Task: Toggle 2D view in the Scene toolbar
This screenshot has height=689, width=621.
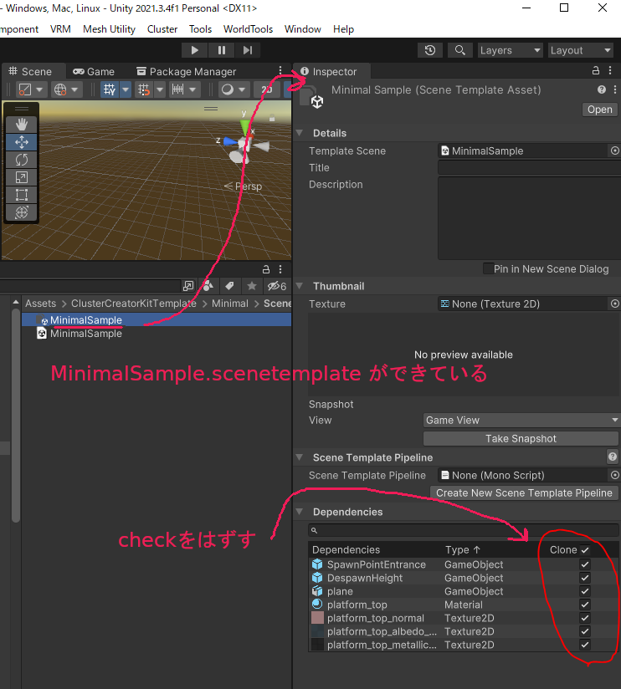Action: point(267,89)
